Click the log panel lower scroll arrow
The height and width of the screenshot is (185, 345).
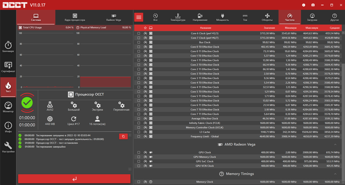130,169
